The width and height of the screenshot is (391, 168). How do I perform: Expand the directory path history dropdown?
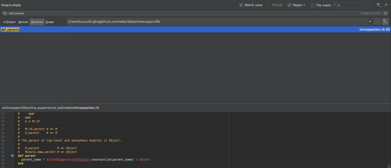pyautogui.click(x=370, y=22)
